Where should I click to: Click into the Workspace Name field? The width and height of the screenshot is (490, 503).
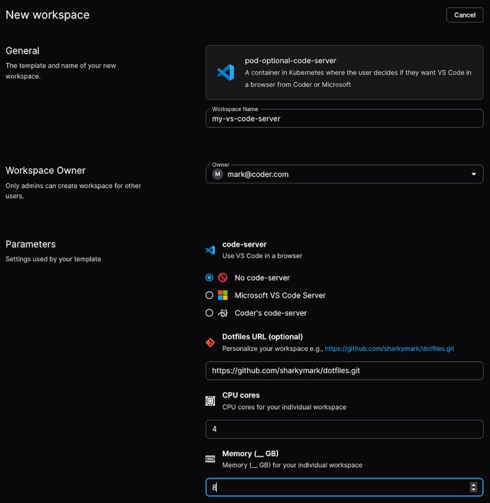(x=345, y=118)
